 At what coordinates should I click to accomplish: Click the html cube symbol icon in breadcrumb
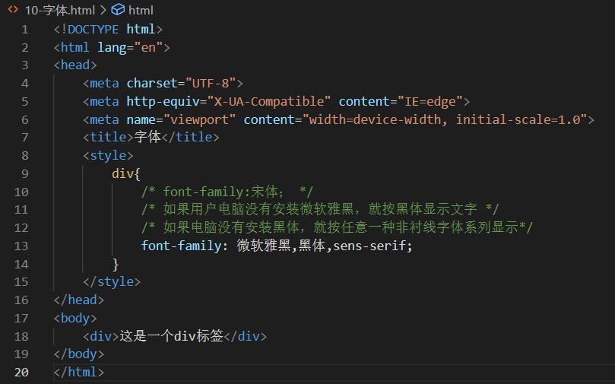click(118, 10)
